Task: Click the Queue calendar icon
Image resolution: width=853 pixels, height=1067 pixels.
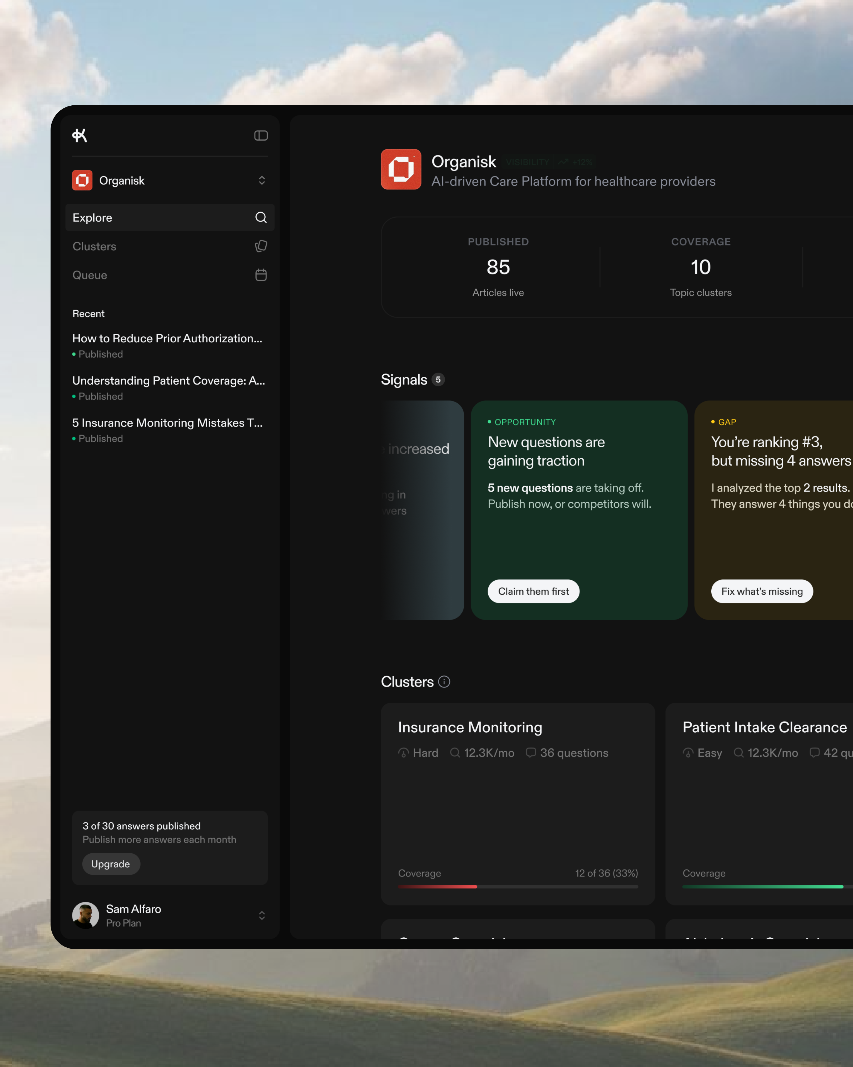Action: tap(261, 275)
